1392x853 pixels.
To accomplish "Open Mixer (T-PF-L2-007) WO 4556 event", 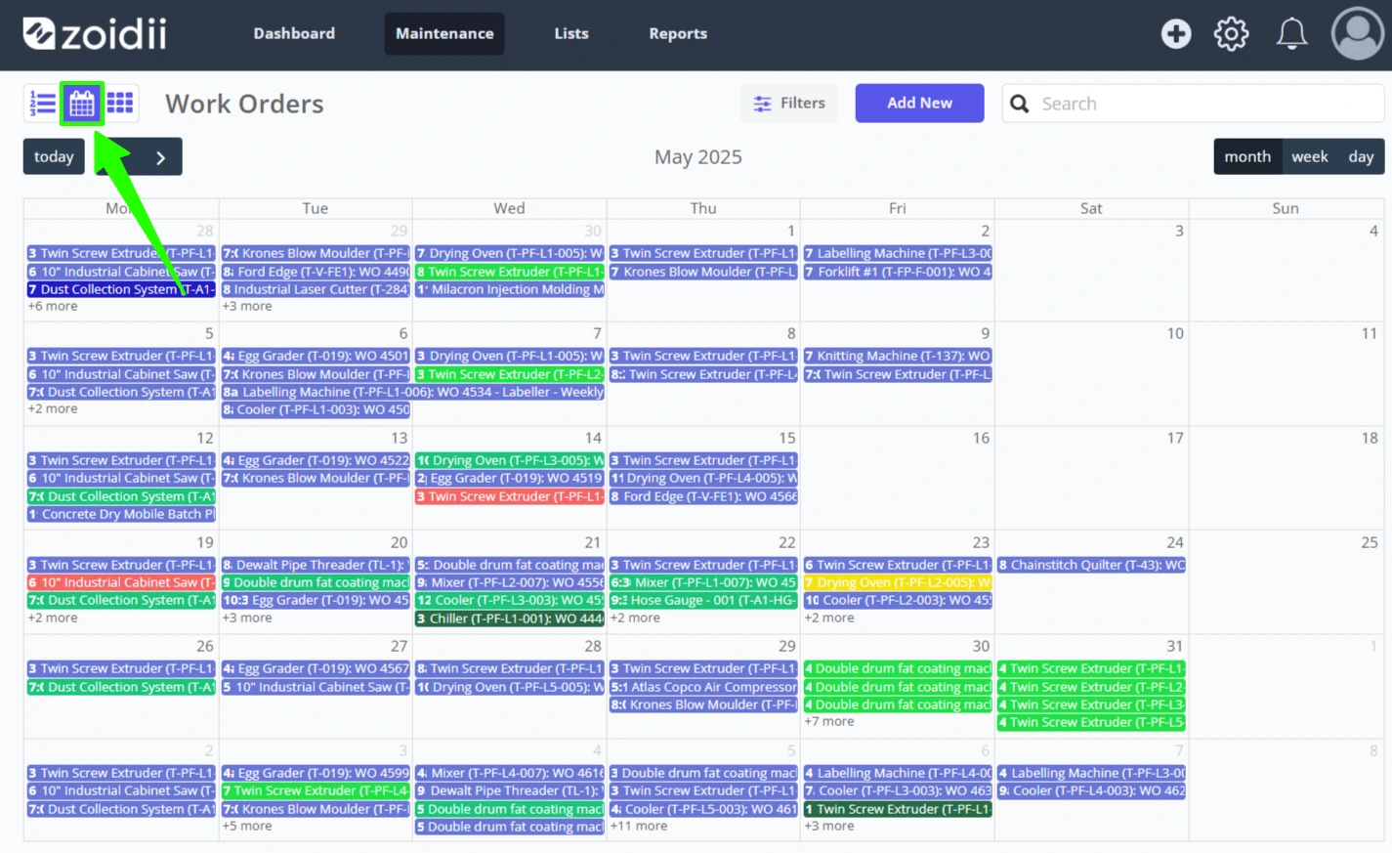I will [510, 582].
